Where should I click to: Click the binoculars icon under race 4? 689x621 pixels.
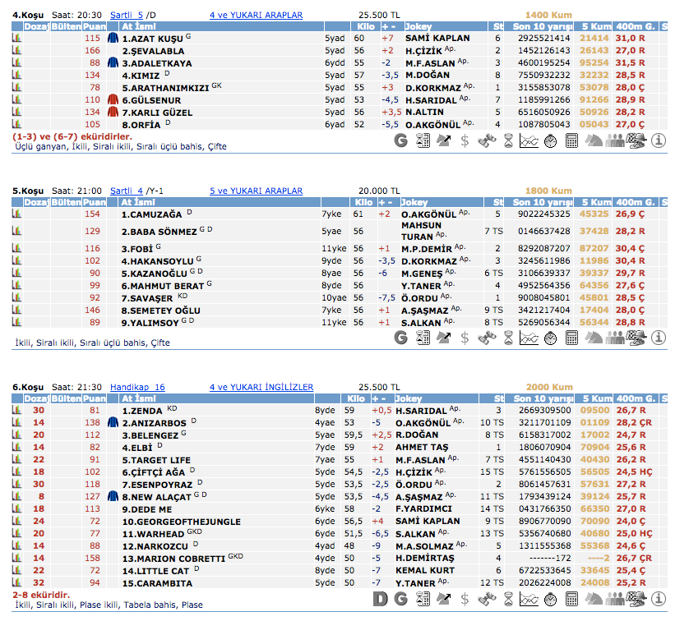487,140
